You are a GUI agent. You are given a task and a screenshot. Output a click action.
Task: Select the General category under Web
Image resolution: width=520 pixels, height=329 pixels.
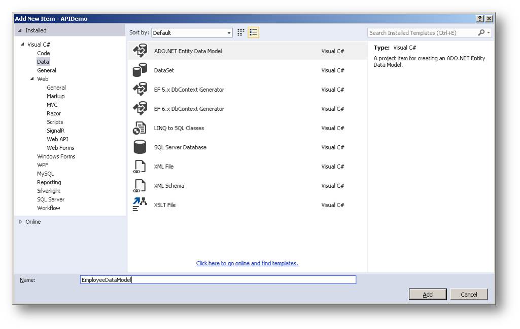[56, 88]
